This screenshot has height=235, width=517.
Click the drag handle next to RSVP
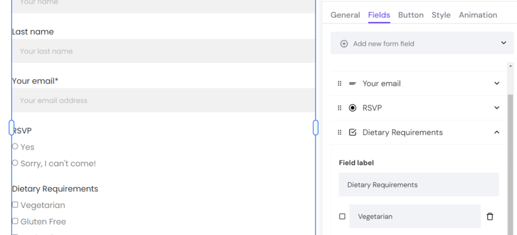pyautogui.click(x=340, y=108)
